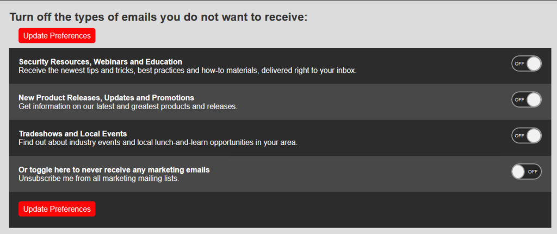Select the 'Security Resources, Webinars and Education' title

point(101,62)
